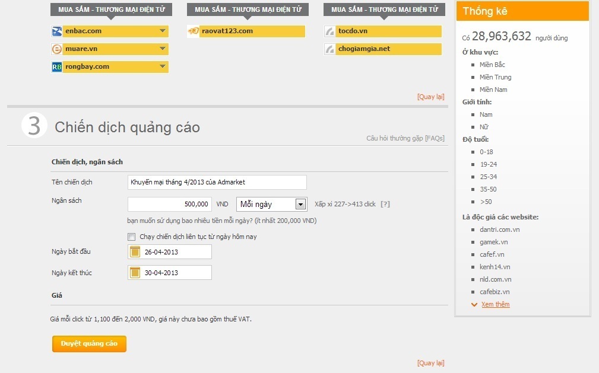This screenshot has width=599, height=373.
Task: Open calendar icon for Ngày kết thúc
Action: (x=135, y=273)
